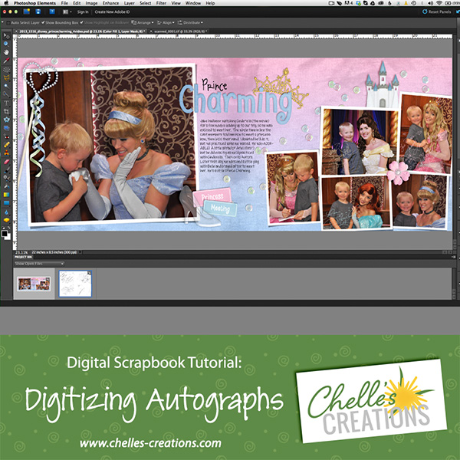Select the Crop tool
The width and height of the screenshot is (460, 460).
click(6, 111)
